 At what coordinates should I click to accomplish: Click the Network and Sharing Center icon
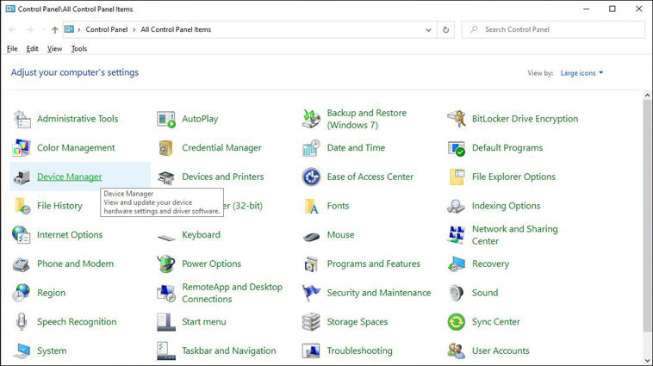(x=457, y=235)
